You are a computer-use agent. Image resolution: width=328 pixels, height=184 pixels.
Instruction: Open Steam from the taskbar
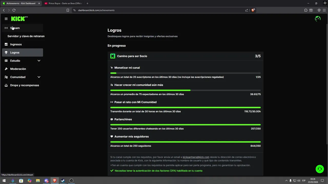tap(63, 181)
